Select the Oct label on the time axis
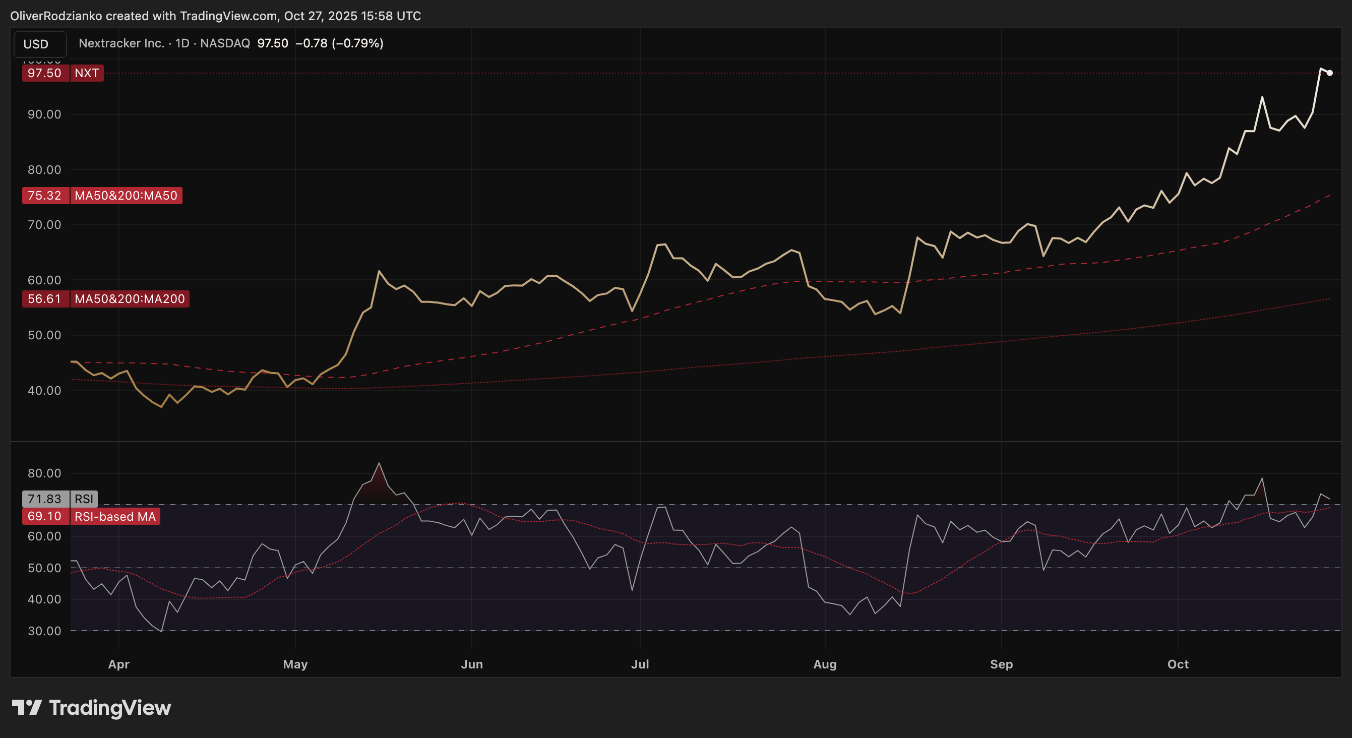The height and width of the screenshot is (738, 1352). (1178, 664)
